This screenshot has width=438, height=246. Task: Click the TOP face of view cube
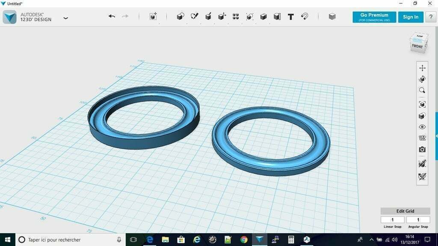tap(420, 36)
